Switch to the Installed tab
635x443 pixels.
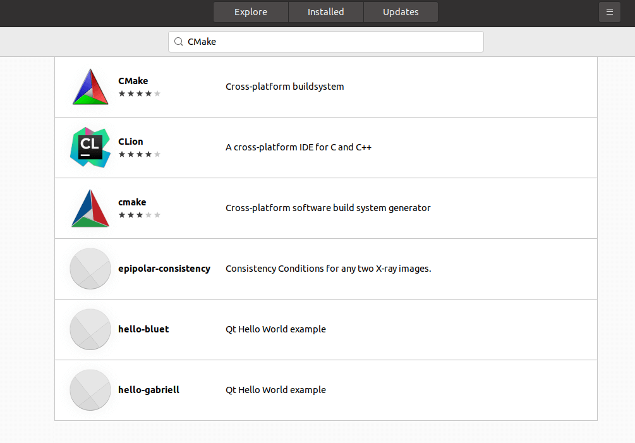(x=325, y=11)
